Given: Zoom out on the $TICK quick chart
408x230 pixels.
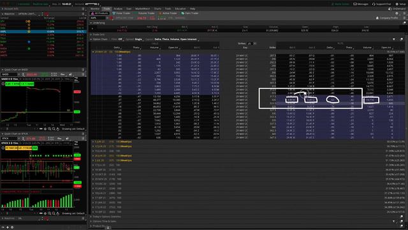Looking at the screenshot, I should [54, 213].
